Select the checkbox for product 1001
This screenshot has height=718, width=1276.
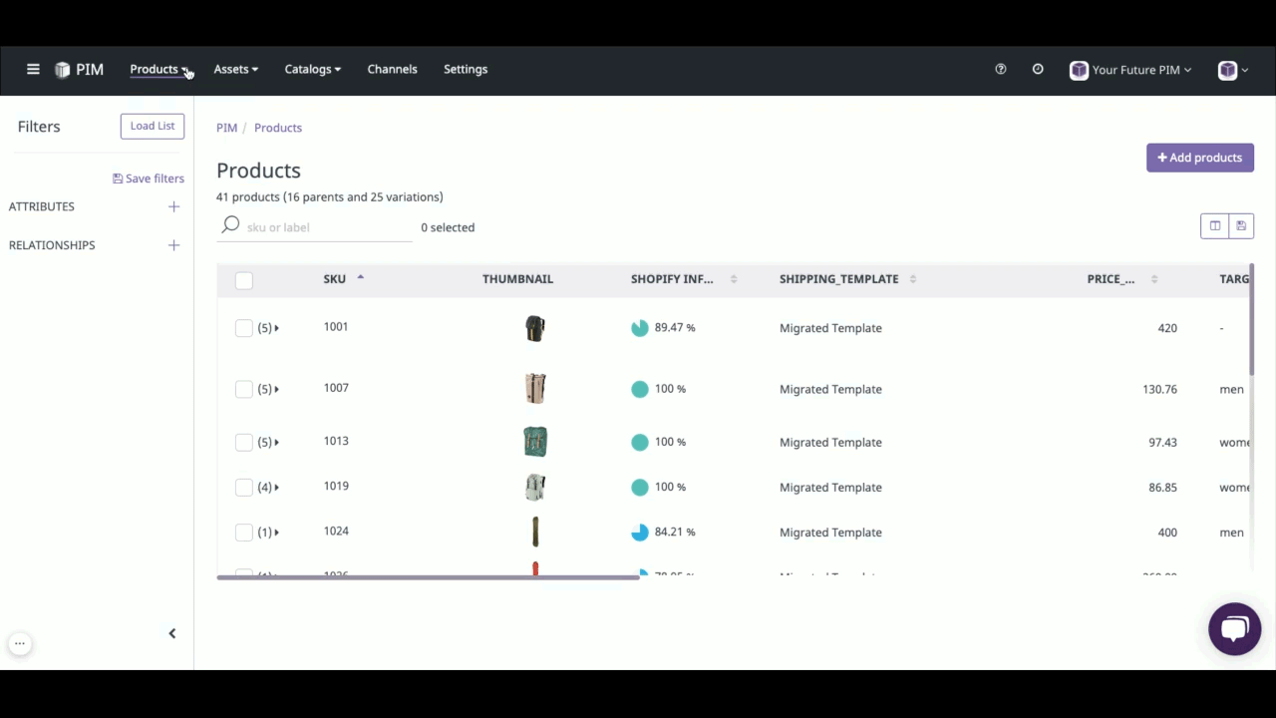(243, 327)
